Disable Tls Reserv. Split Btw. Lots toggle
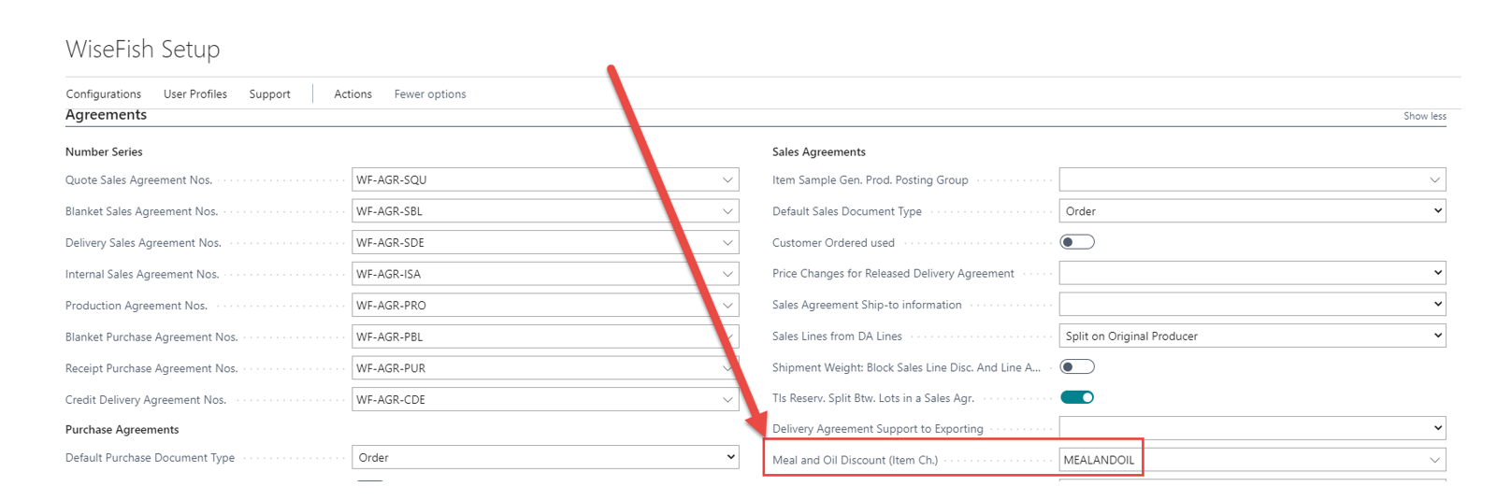The image size is (1511, 501). click(x=1076, y=397)
